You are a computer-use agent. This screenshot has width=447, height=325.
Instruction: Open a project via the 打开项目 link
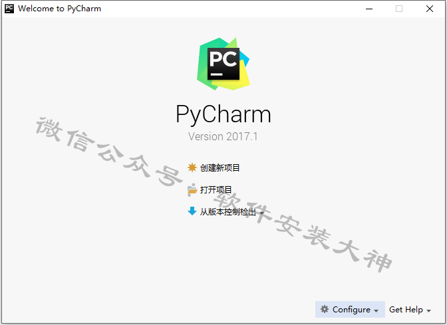pos(216,189)
